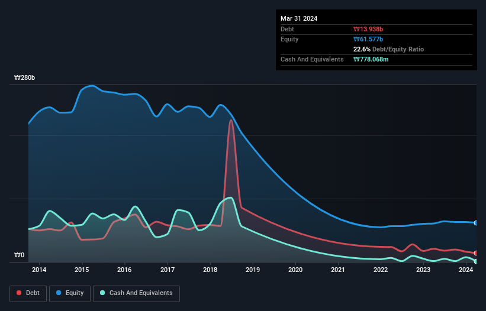Click the ₩280b y-axis label
This screenshot has height=311, width=486.
click(24, 77)
